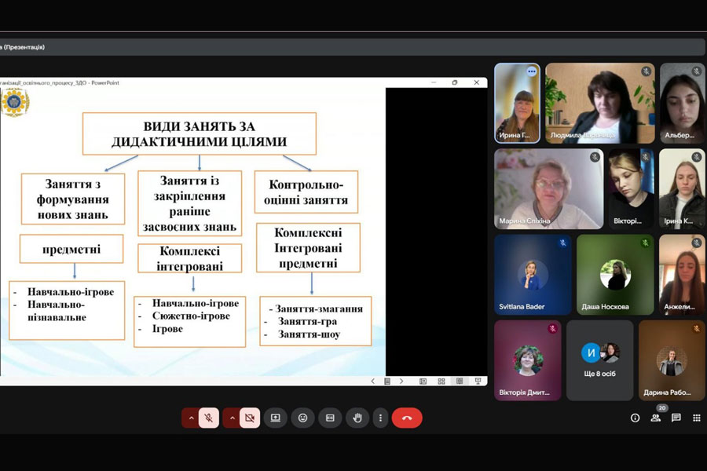Select Даша Носкова participant tile
The height and width of the screenshot is (471, 707).
point(615,275)
